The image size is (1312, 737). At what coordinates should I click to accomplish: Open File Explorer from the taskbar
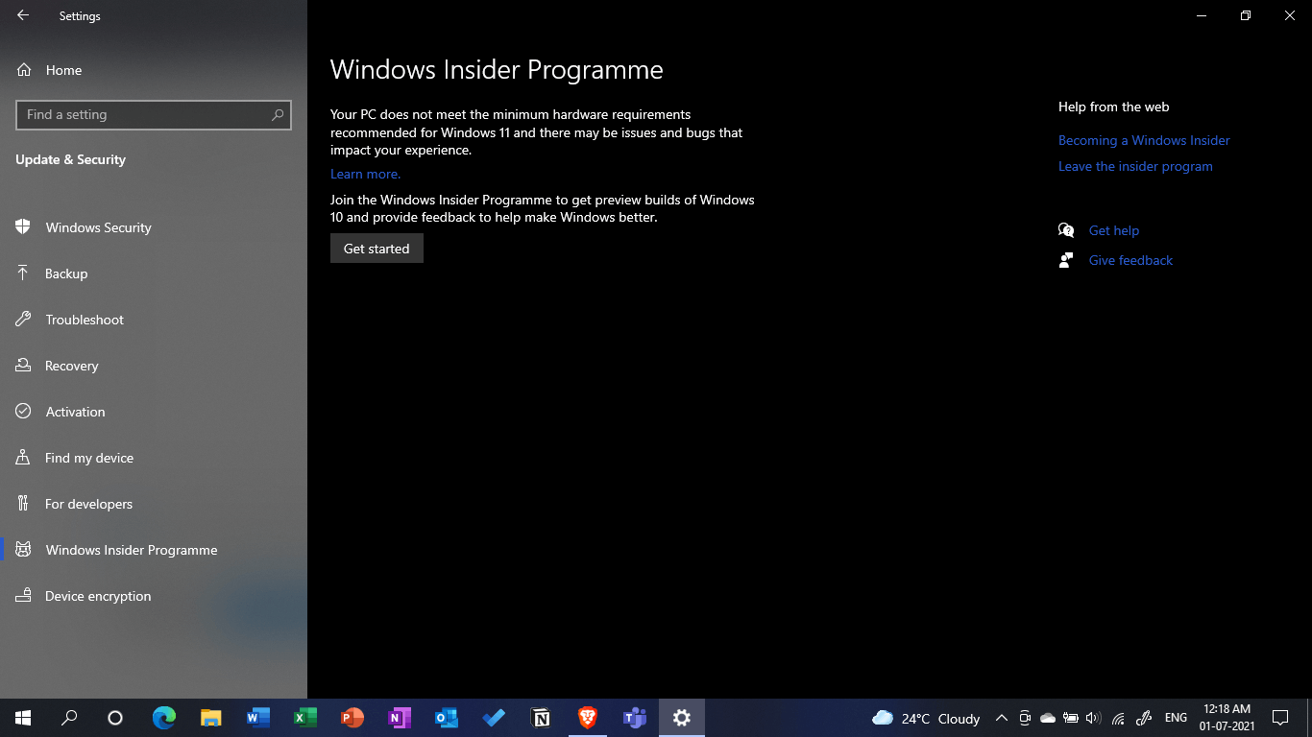pos(211,718)
